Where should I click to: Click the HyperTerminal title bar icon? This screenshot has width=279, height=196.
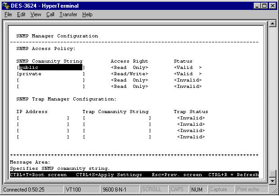click(5, 5)
